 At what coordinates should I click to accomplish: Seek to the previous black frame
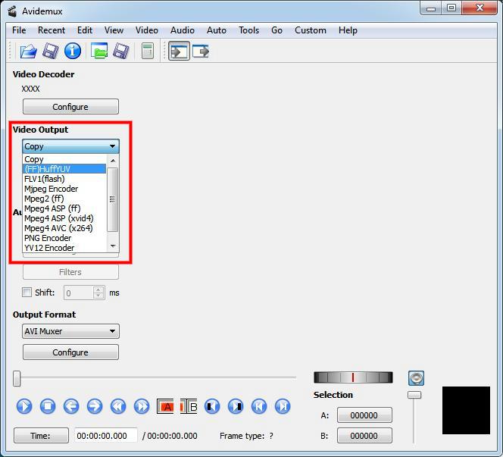click(x=212, y=406)
